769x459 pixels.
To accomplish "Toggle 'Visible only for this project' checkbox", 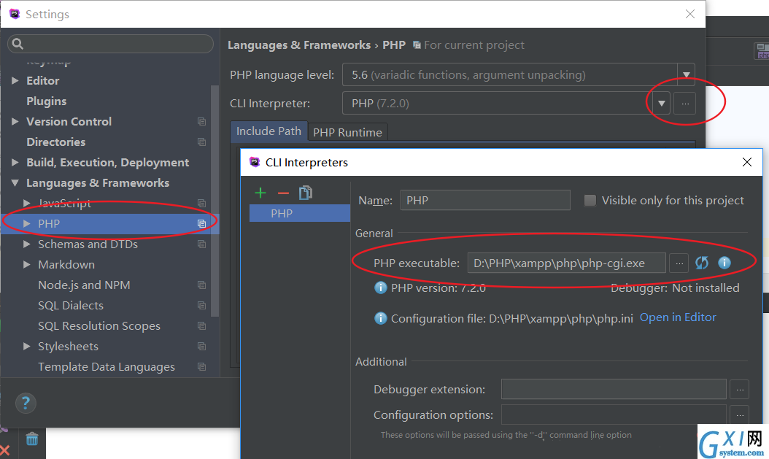I will [590, 200].
